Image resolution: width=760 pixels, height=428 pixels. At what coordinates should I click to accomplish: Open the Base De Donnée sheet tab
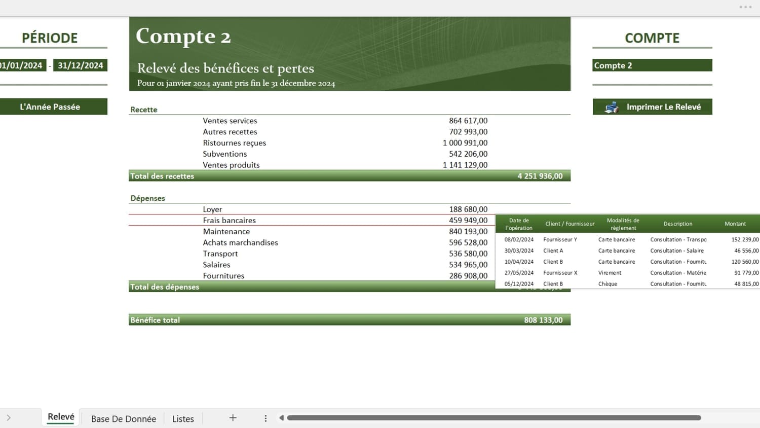[124, 419]
